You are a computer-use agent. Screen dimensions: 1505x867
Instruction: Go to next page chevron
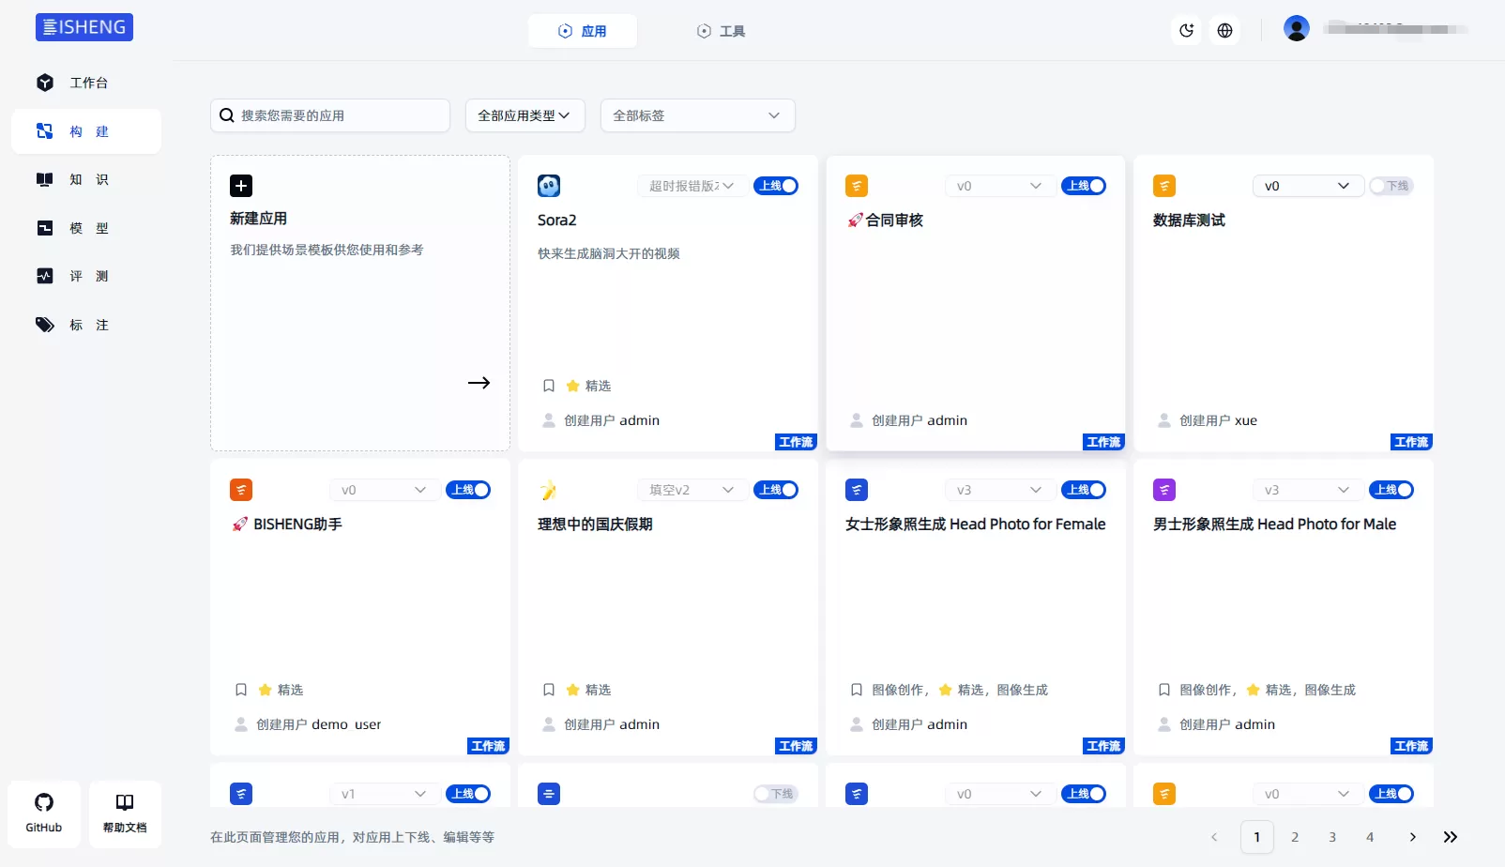pos(1412,837)
